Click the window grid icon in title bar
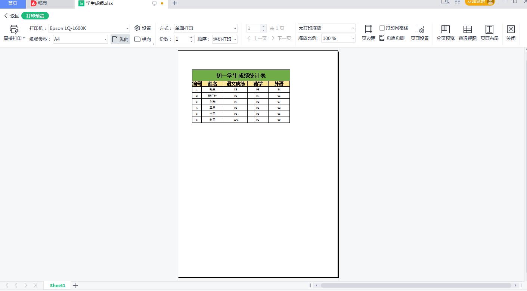Screen dimensions: 527x291 [x=457, y=1]
